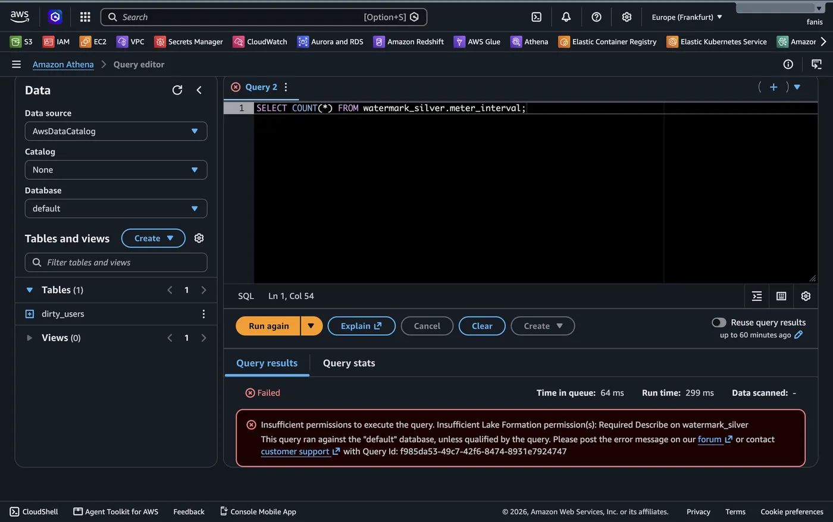Open CloudShell from the top bar
This screenshot has height=522, width=833.
tap(536, 17)
